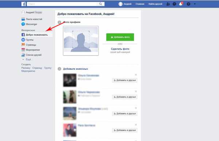Click the search magnifier icon
219x141 pixels.
point(100,4)
